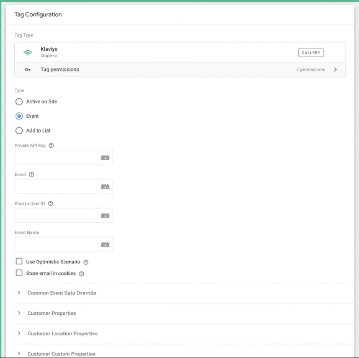
Task: Click the variable picker icon beside Private API Key
Action: click(x=105, y=157)
